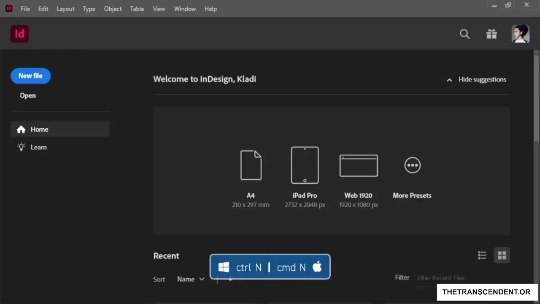Open the What's New gift icon
The width and height of the screenshot is (540, 304).
491,34
